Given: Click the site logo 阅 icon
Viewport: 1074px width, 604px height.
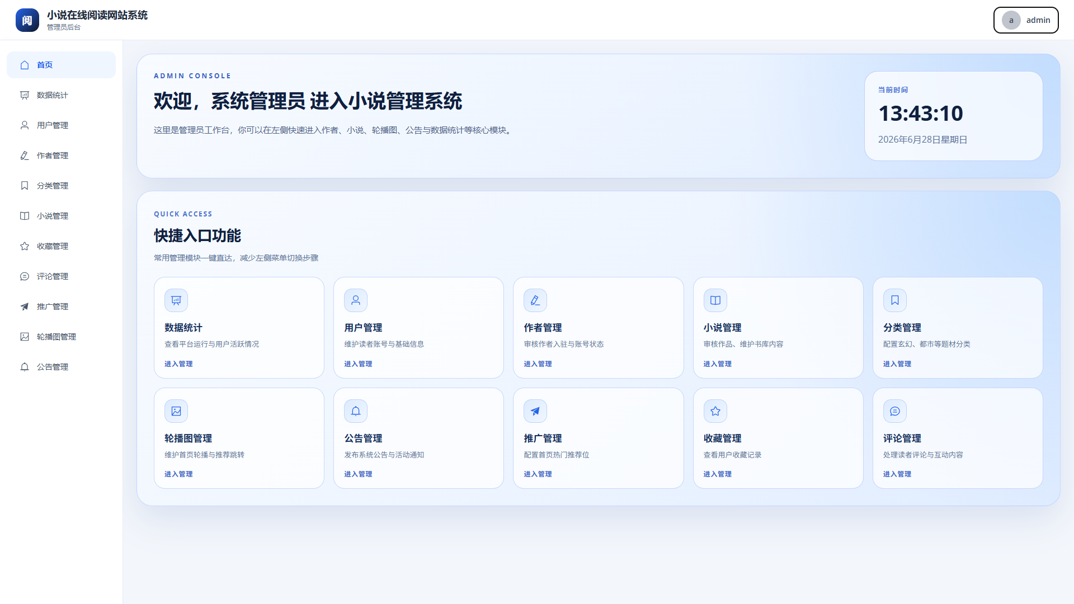Looking at the screenshot, I should [27, 20].
